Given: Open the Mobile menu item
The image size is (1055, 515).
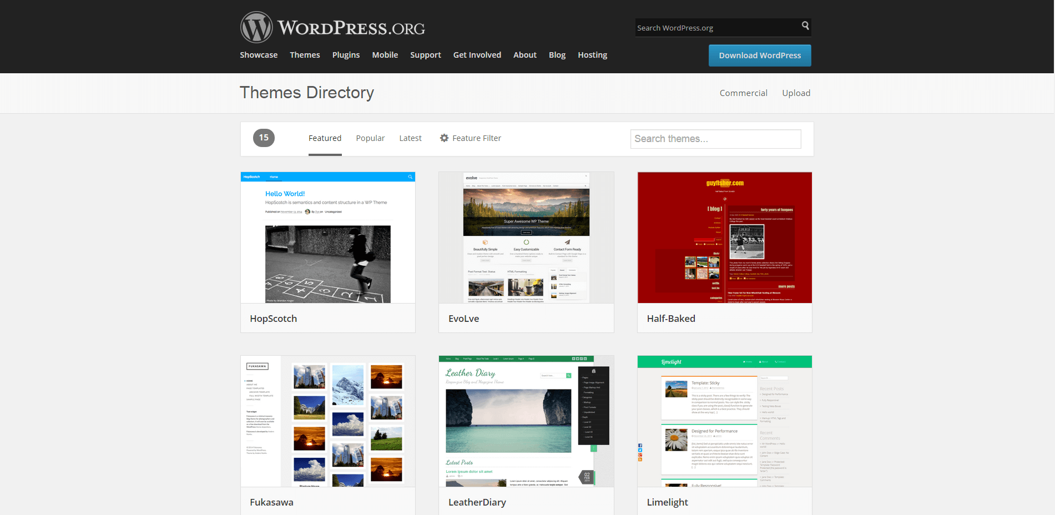Looking at the screenshot, I should click(x=385, y=55).
